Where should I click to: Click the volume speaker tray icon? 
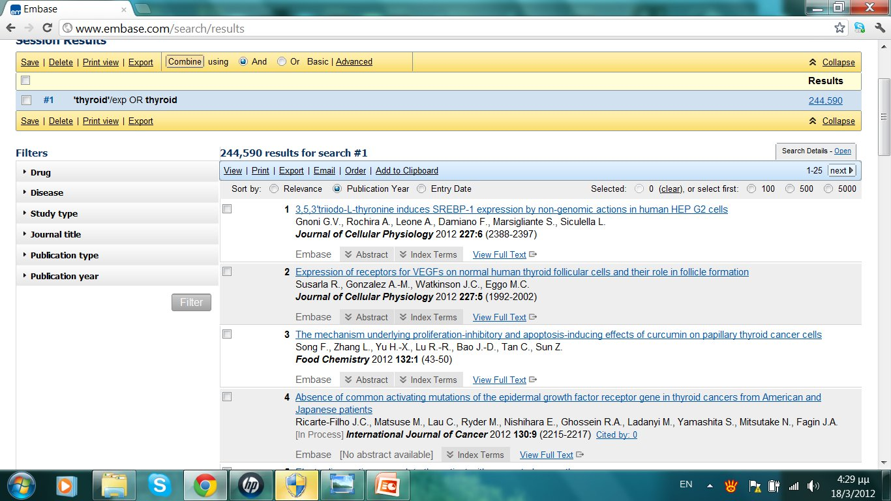click(x=813, y=486)
